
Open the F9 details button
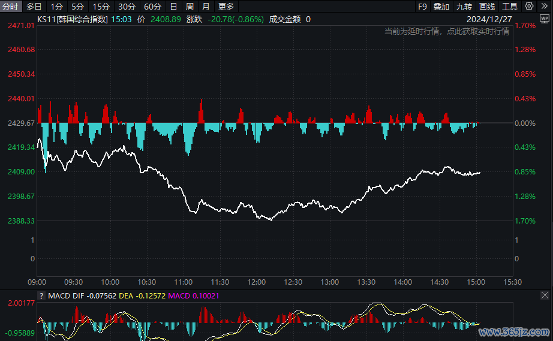pyautogui.click(x=422, y=7)
